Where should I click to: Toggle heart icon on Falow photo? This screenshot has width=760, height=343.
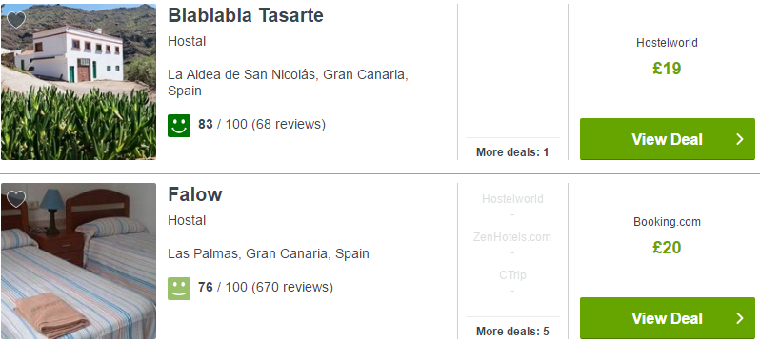pos(16,199)
